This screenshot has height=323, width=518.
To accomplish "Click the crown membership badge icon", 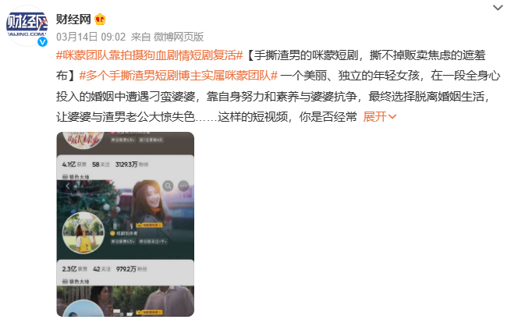I will [x=100, y=20].
